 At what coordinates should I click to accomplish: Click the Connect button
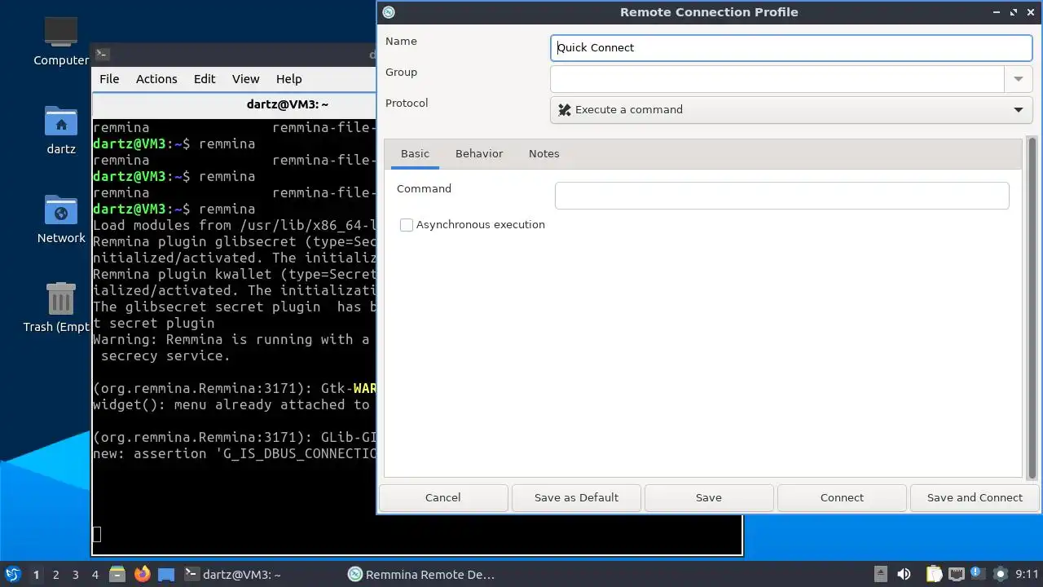coord(842,497)
